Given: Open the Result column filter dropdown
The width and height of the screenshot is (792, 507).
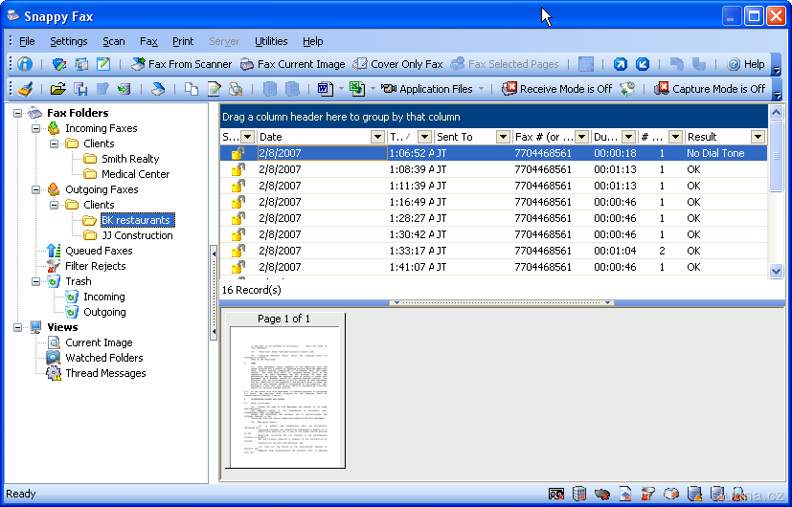Looking at the screenshot, I should 758,137.
